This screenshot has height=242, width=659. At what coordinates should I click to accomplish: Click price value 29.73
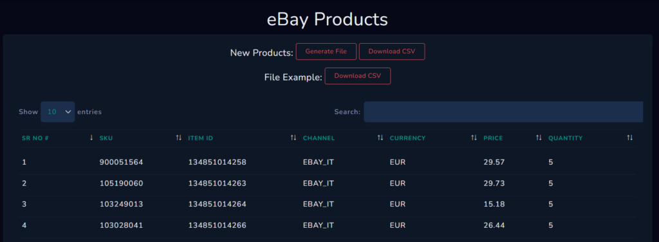click(494, 183)
